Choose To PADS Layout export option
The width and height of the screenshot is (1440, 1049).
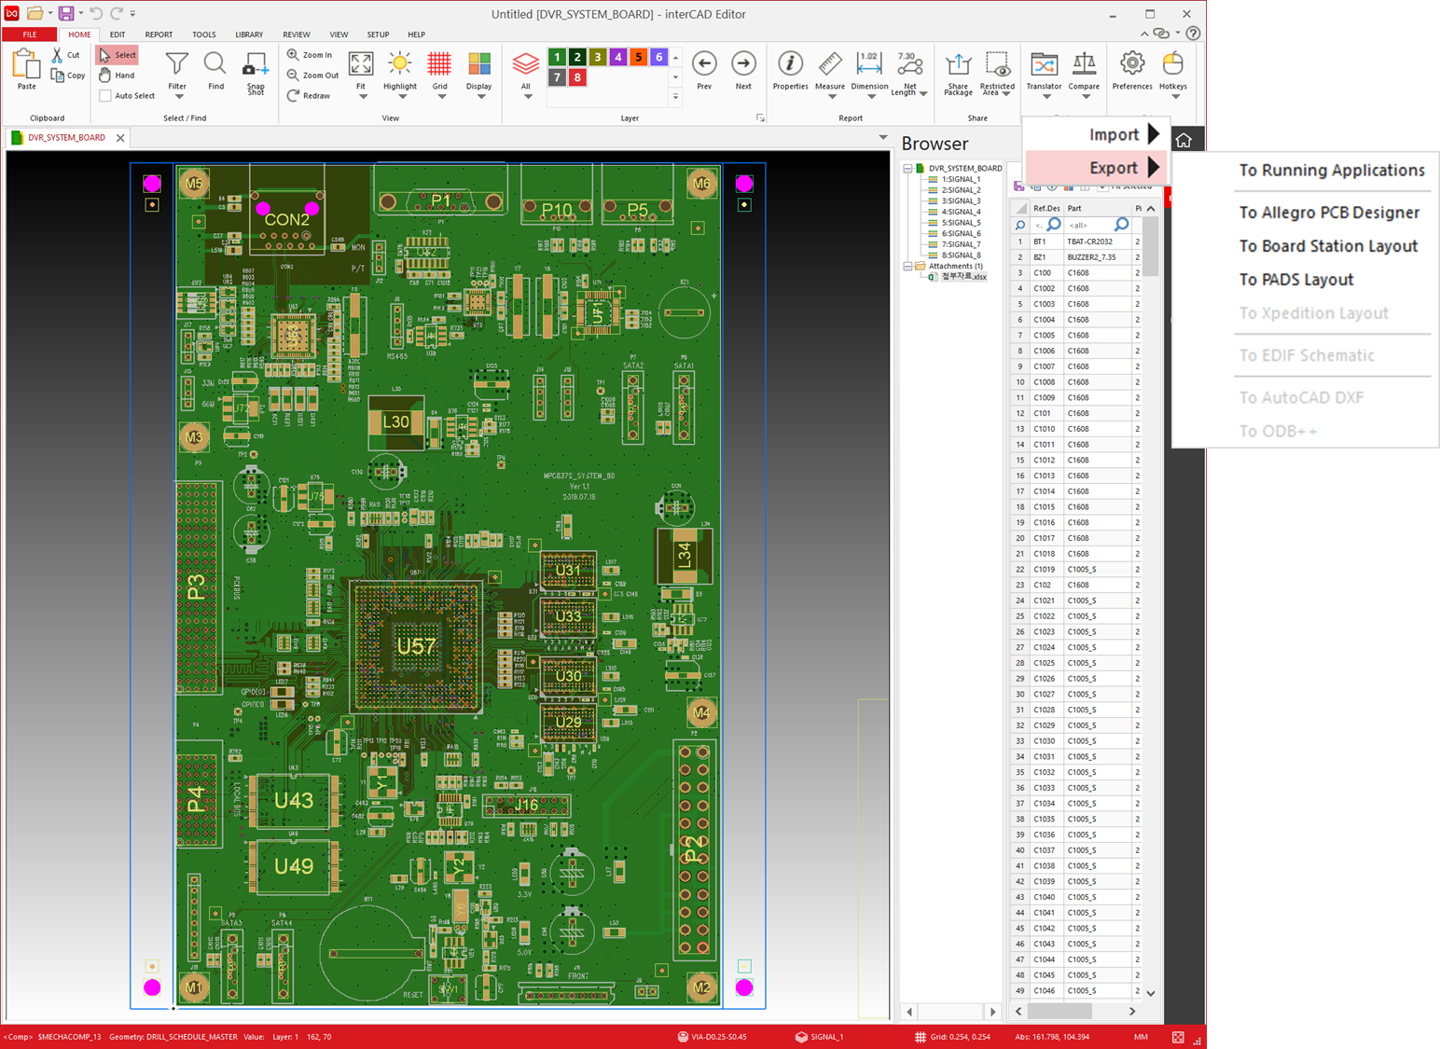point(1295,280)
